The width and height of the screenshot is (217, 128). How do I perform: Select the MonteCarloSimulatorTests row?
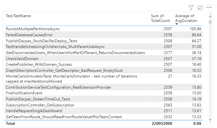pos(71,78)
